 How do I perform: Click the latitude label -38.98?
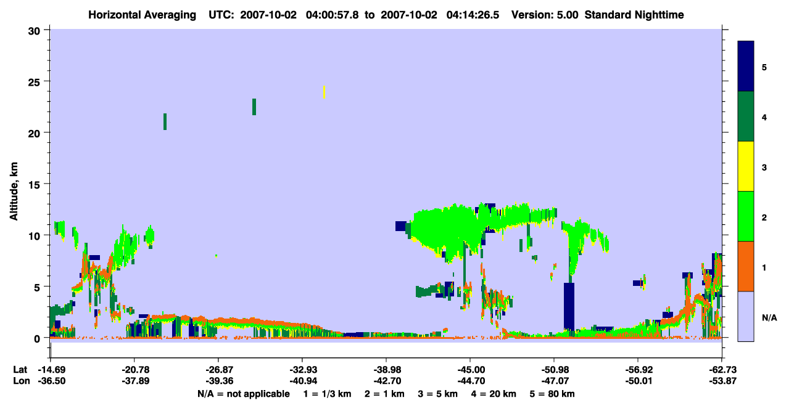tap(386, 370)
